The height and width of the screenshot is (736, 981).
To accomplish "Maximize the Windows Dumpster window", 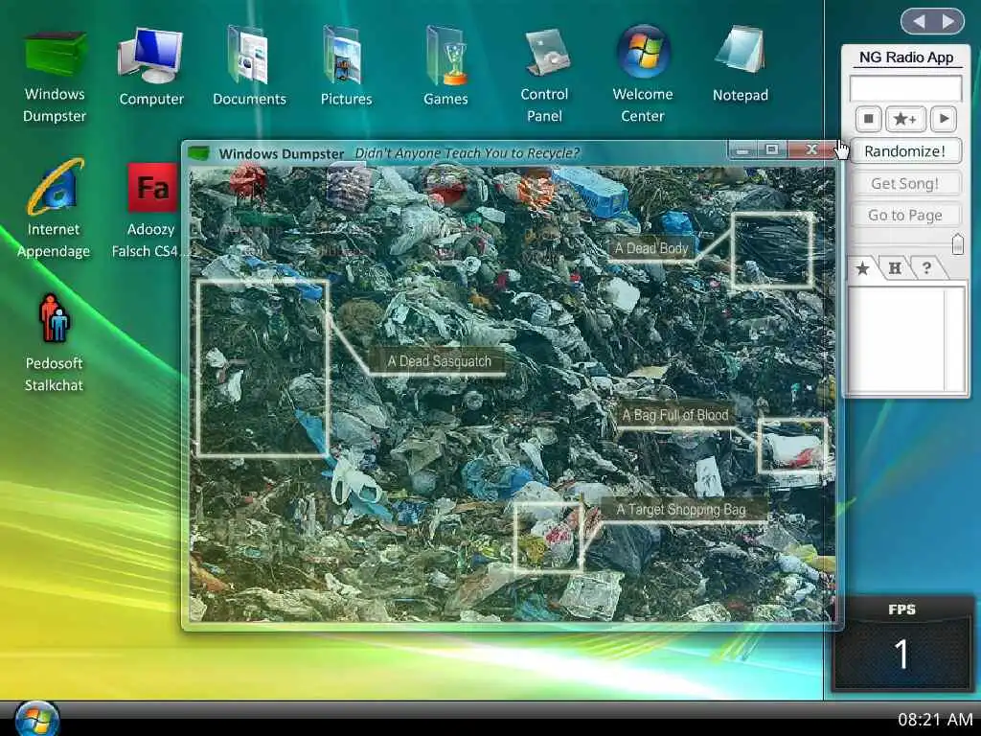I will [x=772, y=149].
